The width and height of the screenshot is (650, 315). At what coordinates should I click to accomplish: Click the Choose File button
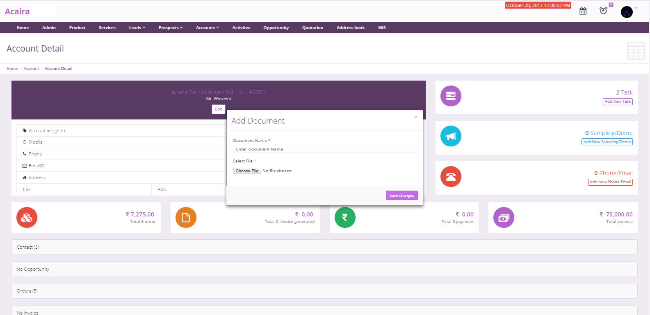click(247, 171)
